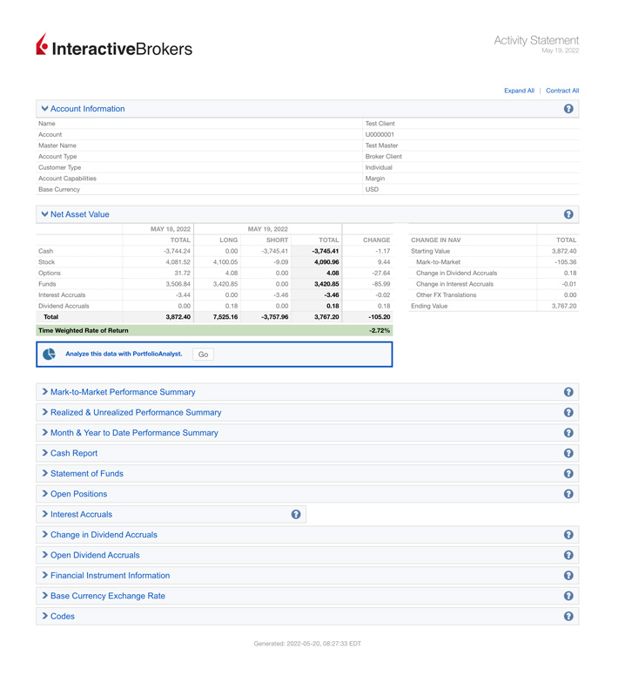Click help icon on Codes row

[568, 617]
